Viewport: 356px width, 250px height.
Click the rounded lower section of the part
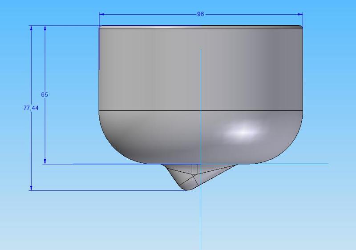(x=201, y=137)
